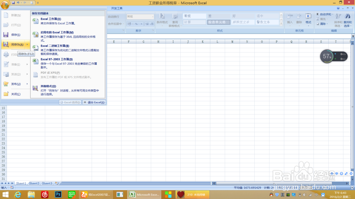
Task: Open the AutoSum dropdown arrow
Action: click(333, 14)
